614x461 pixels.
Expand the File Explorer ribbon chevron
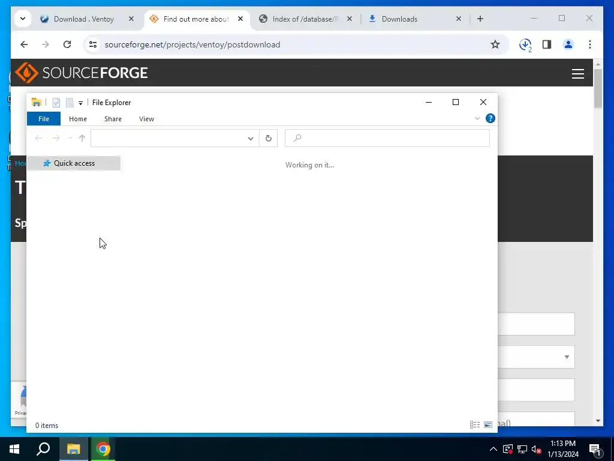[477, 118]
